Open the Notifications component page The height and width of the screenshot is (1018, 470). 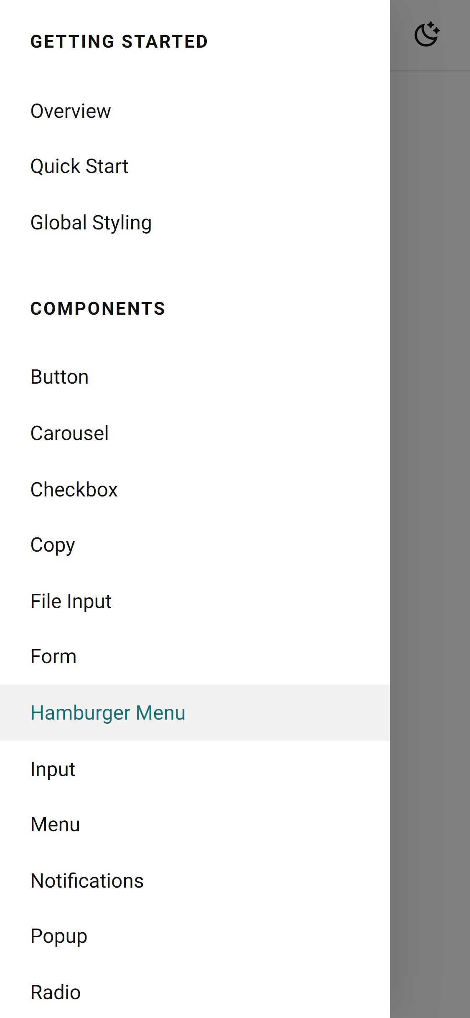(x=87, y=881)
